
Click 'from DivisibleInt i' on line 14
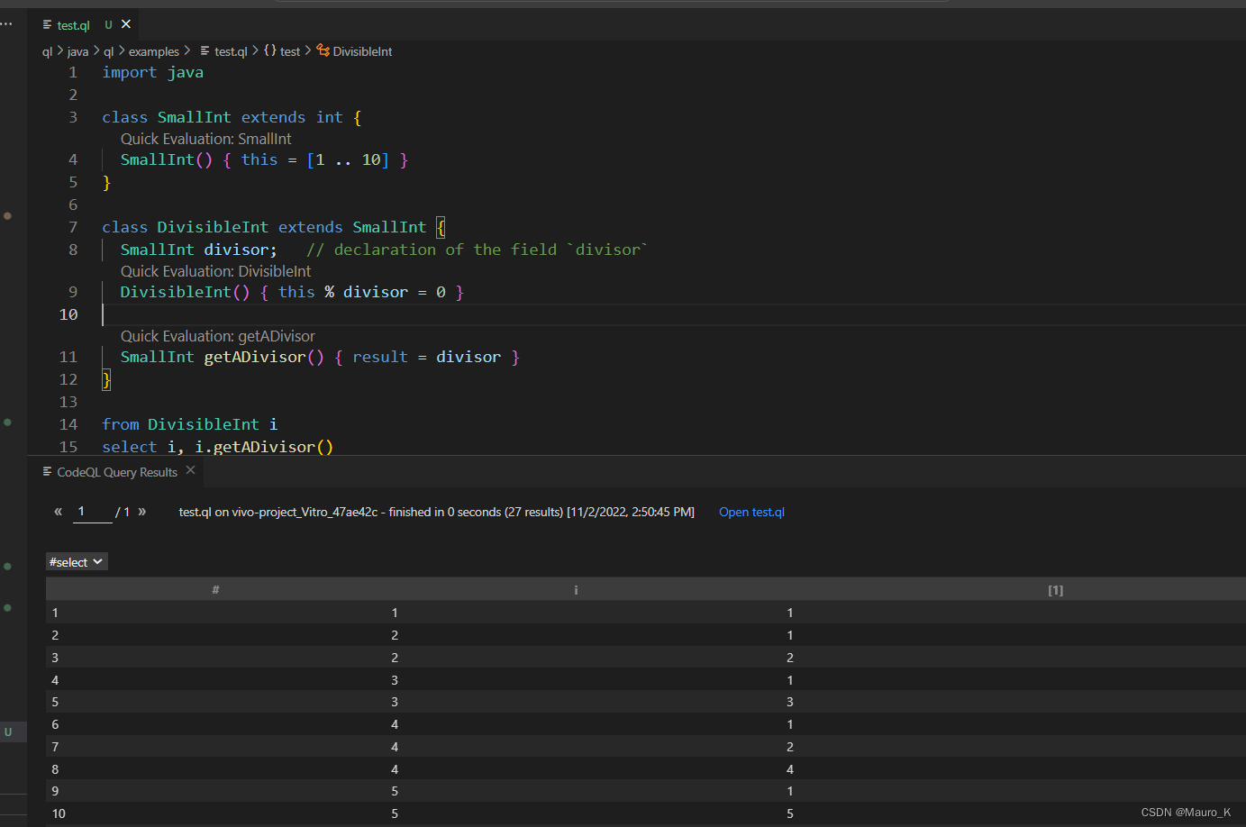(x=189, y=424)
